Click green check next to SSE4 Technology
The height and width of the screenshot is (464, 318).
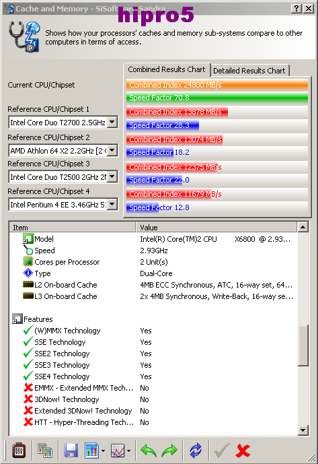(28, 376)
